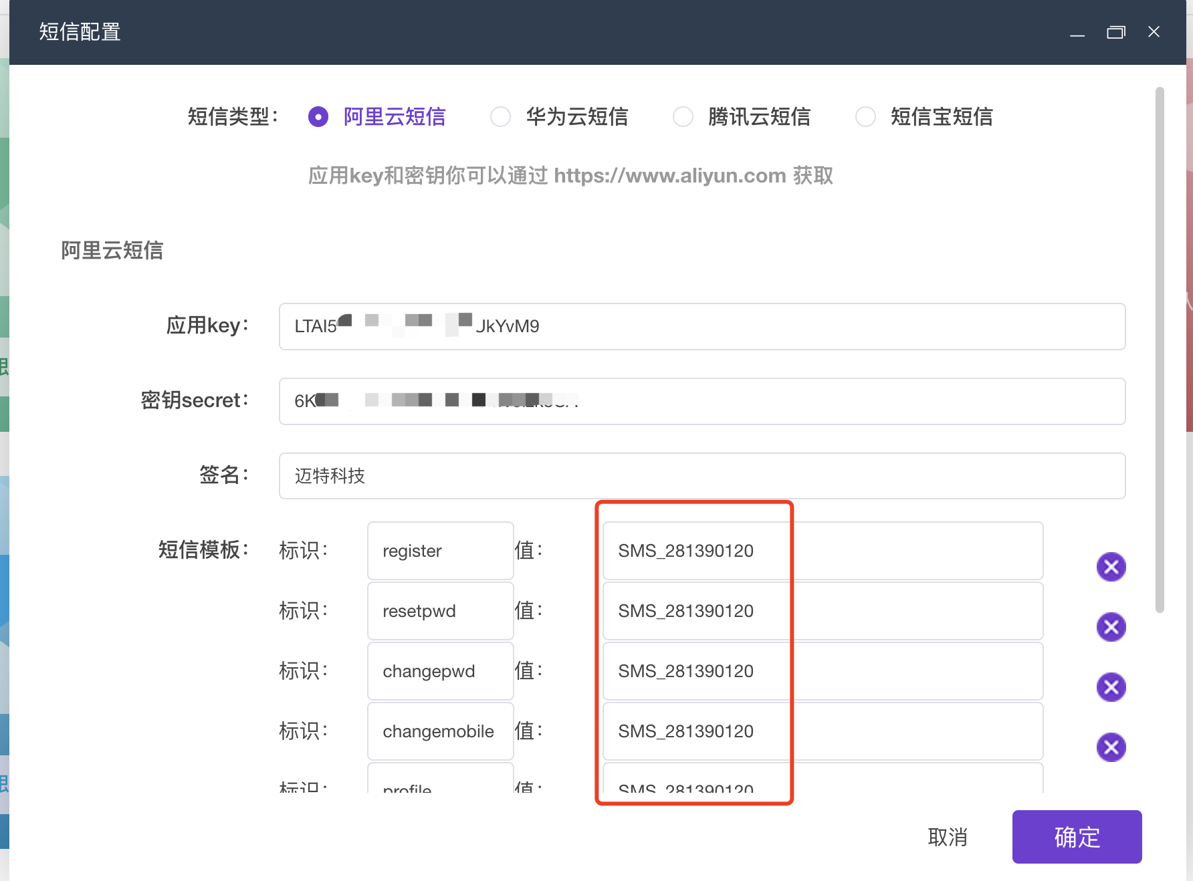Delete the changemobile template row
1193x881 pixels.
tap(1111, 747)
